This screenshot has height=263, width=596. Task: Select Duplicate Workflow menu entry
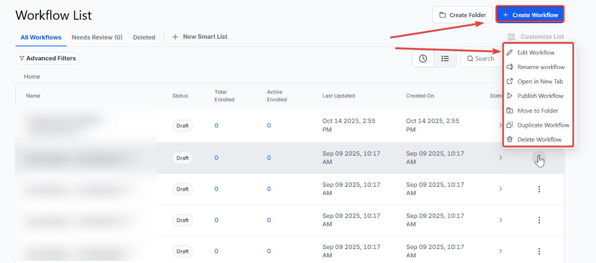(543, 125)
